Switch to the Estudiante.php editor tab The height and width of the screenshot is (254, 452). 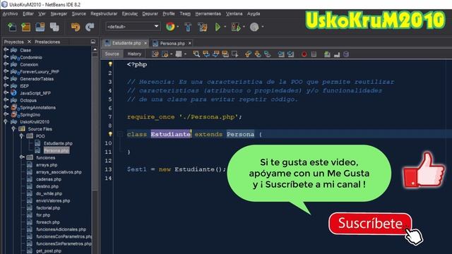coord(126,43)
